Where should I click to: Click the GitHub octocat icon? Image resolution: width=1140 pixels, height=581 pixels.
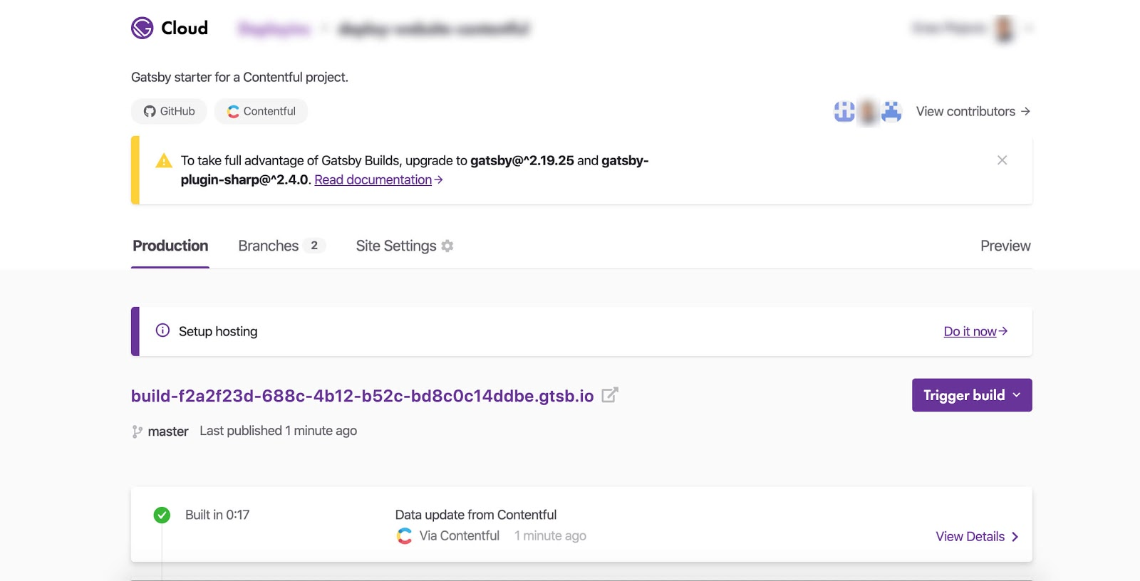click(150, 111)
